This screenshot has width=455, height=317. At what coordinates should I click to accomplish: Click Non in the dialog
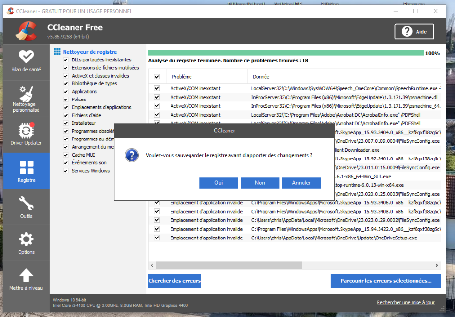point(260,183)
